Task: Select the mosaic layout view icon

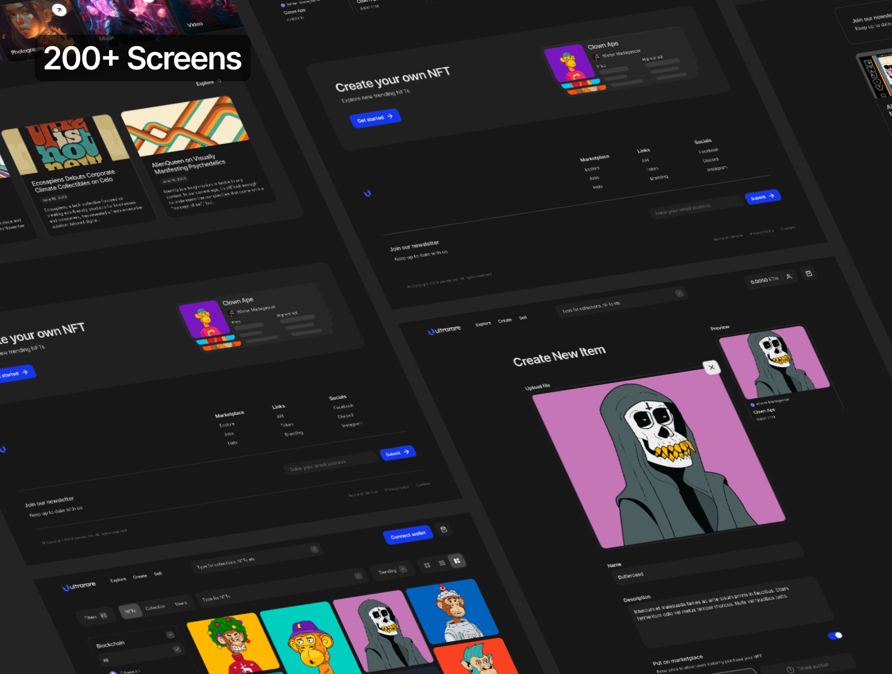Action: point(456,561)
